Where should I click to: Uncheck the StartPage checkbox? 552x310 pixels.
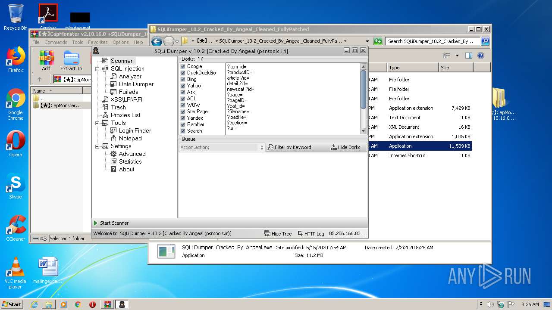tap(183, 112)
